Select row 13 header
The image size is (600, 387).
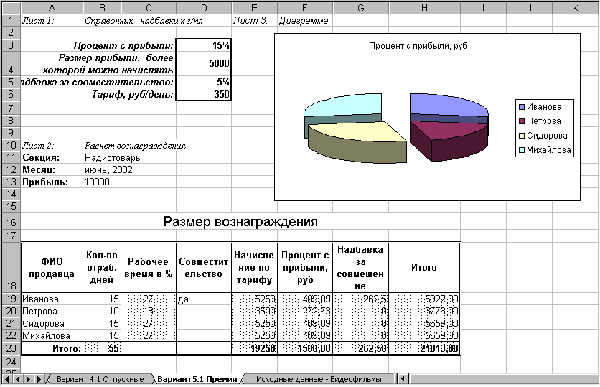tap(11, 182)
